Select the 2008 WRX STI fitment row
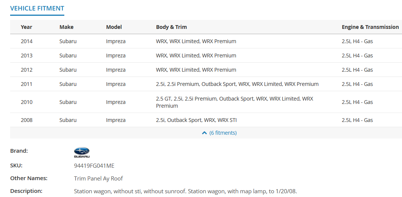The height and width of the screenshot is (197, 402). click(206, 120)
